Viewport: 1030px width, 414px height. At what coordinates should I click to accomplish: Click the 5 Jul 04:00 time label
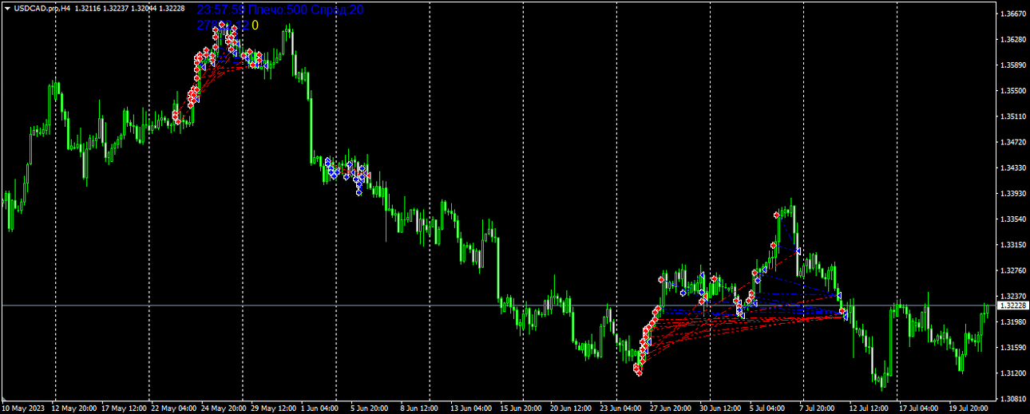pos(767,408)
